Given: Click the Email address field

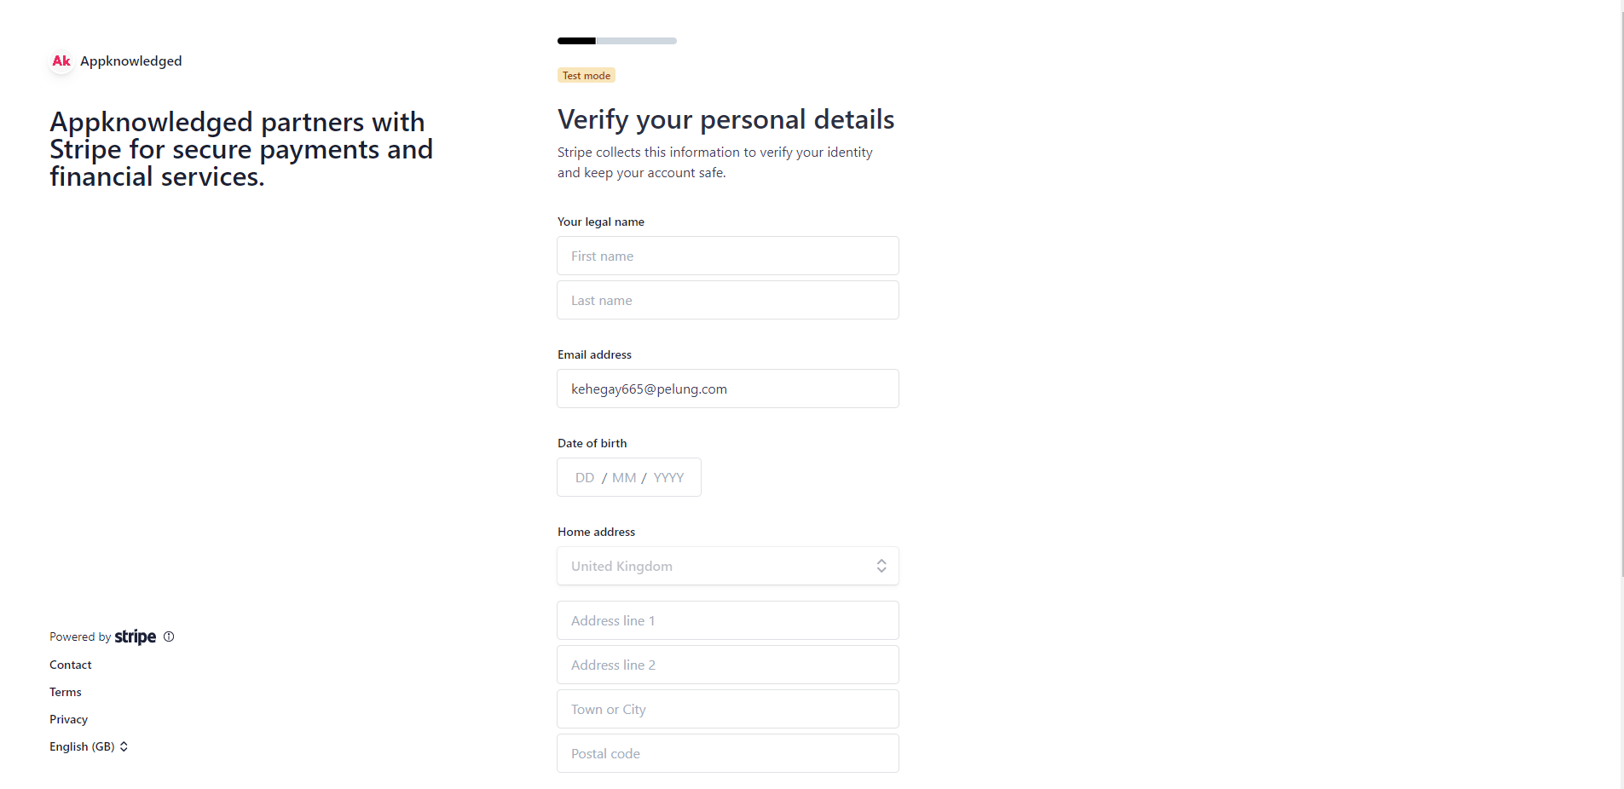Looking at the screenshot, I should tap(727, 389).
